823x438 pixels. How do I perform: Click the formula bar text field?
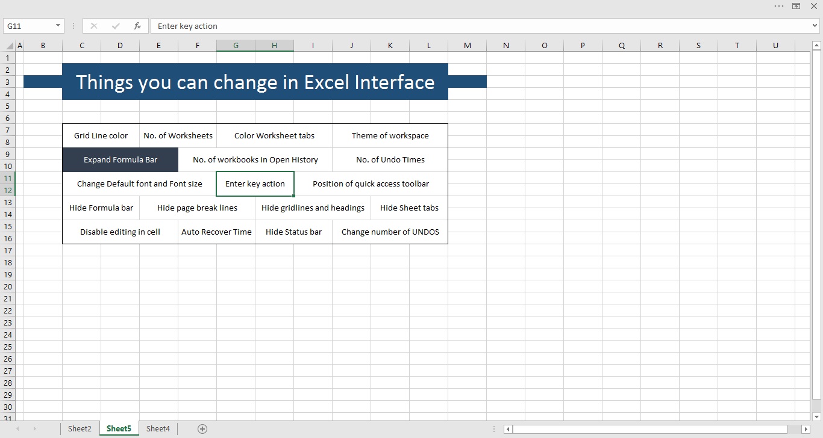[x=481, y=26]
